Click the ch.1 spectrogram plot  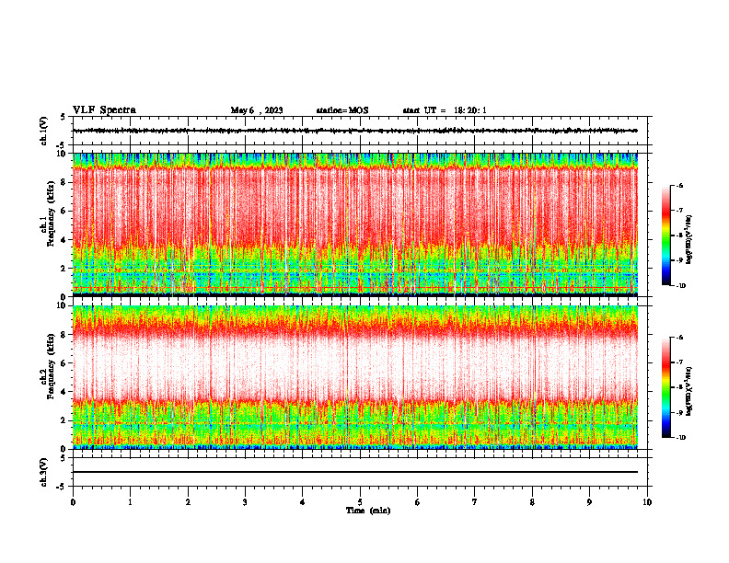click(x=355, y=224)
